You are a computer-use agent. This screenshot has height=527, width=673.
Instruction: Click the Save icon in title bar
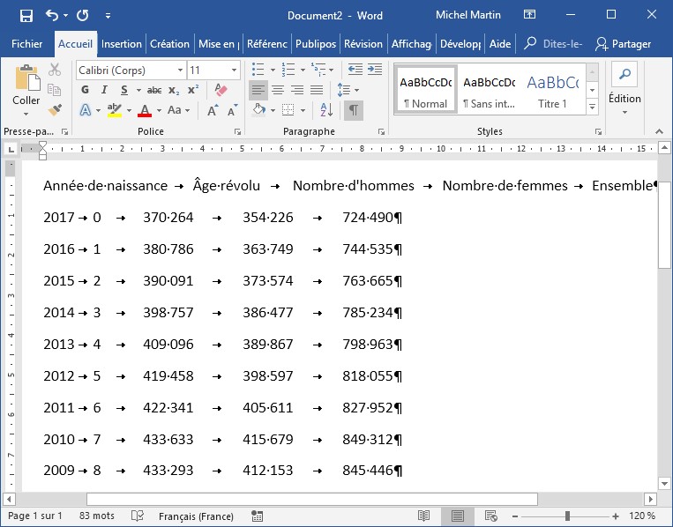tap(26, 15)
